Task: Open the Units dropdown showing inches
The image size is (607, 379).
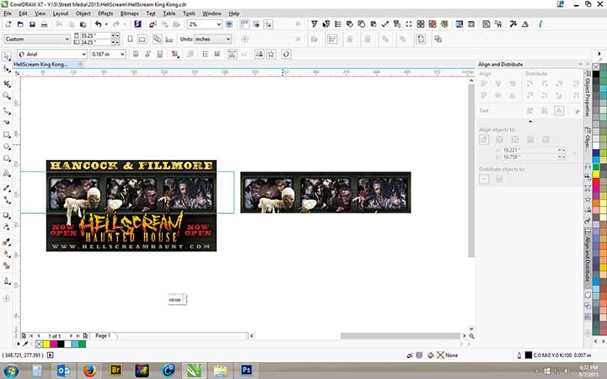Action: [212, 39]
